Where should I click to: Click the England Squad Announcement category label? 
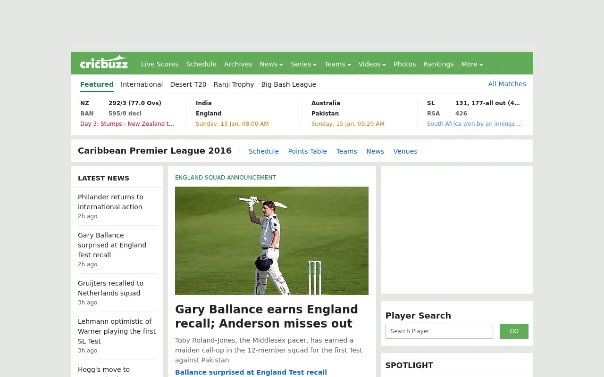click(226, 178)
